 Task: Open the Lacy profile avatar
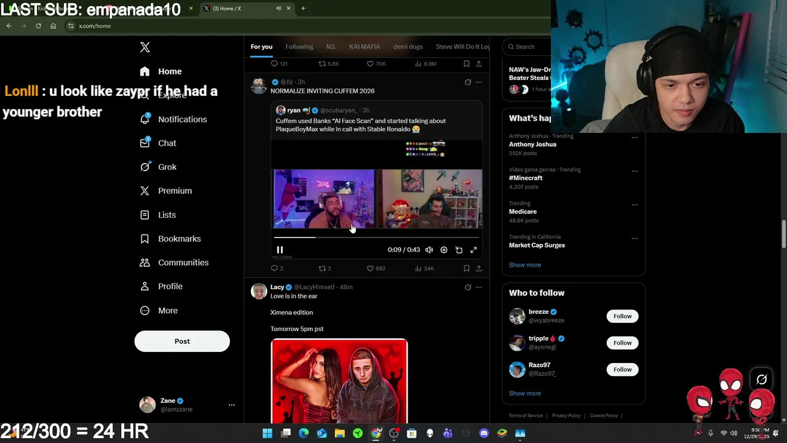(259, 291)
